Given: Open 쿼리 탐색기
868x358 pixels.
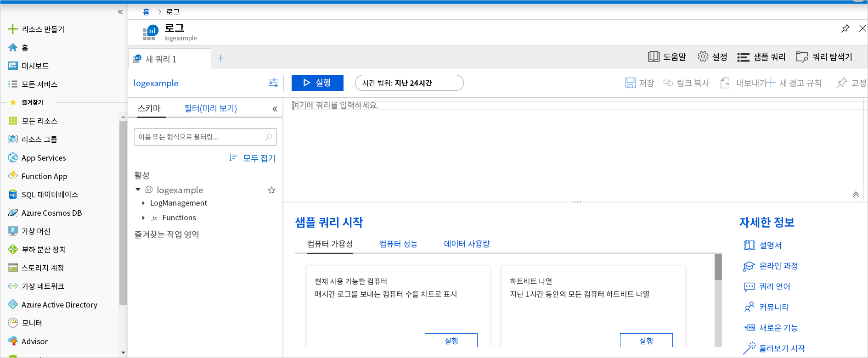Looking at the screenshot, I should (x=824, y=57).
